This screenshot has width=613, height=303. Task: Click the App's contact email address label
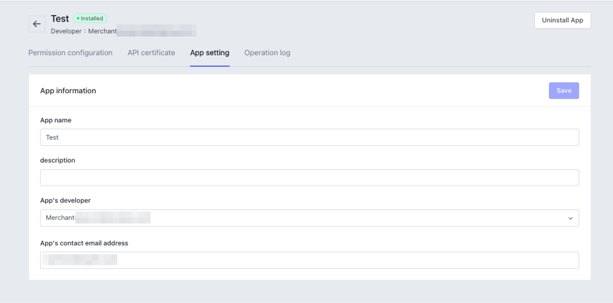[x=84, y=243]
